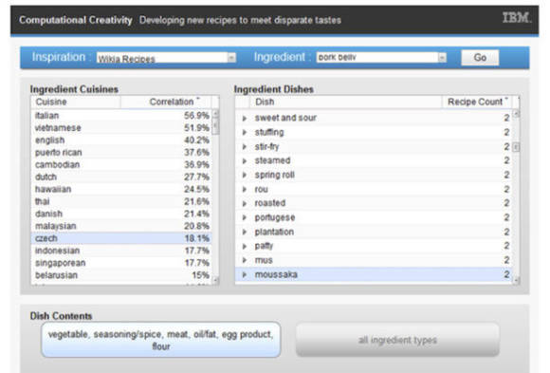Open the Ingredient dropdown arrow

(x=442, y=58)
